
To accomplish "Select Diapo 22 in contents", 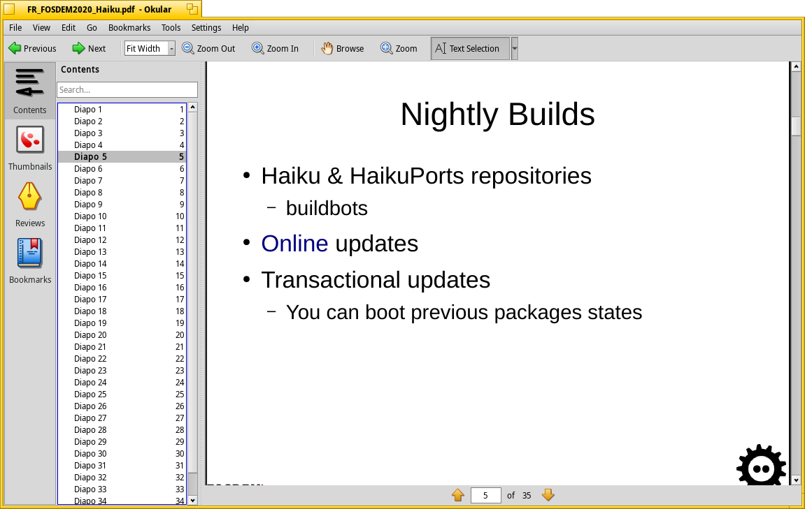I will pyautogui.click(x=122, y=359).
